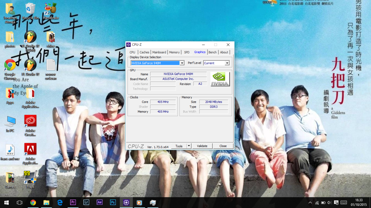371x208 pixels.
Task: Select the Jo PC desktop icon
Action: [x=10, y=124]
